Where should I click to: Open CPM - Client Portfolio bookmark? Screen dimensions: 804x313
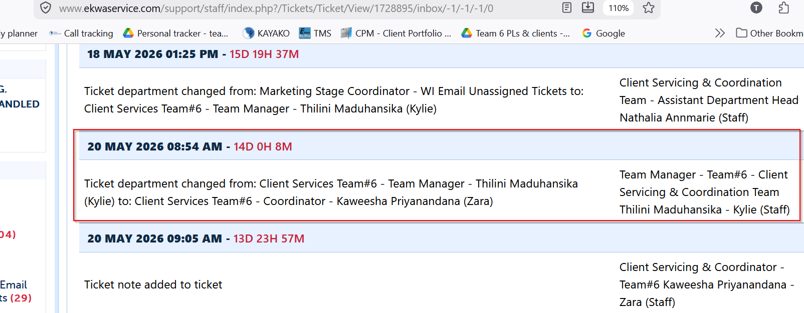point(396,33)
